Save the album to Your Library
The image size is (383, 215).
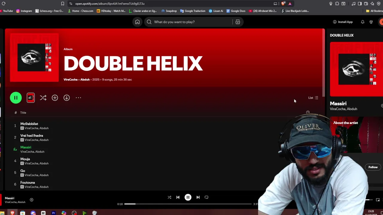(55, 98)
